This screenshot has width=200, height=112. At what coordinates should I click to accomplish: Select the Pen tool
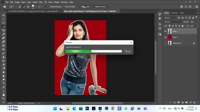3,87
